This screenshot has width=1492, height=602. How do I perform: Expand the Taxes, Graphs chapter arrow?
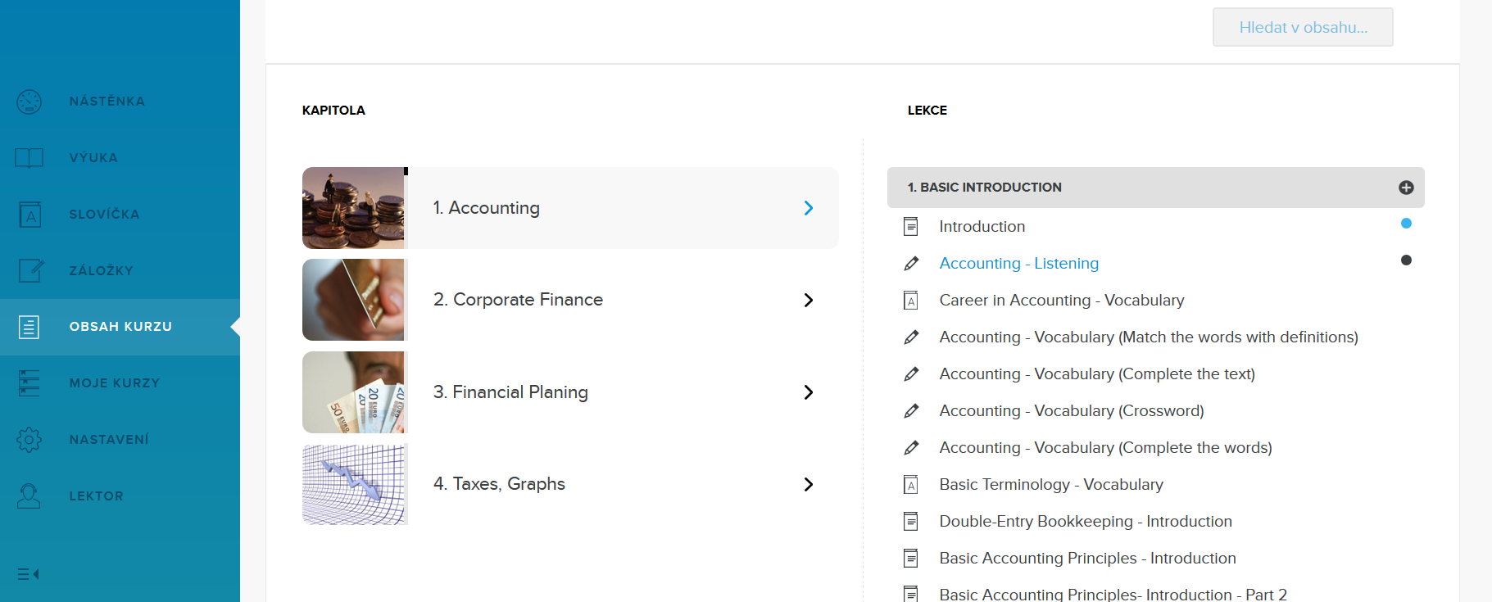coord(808,484)
